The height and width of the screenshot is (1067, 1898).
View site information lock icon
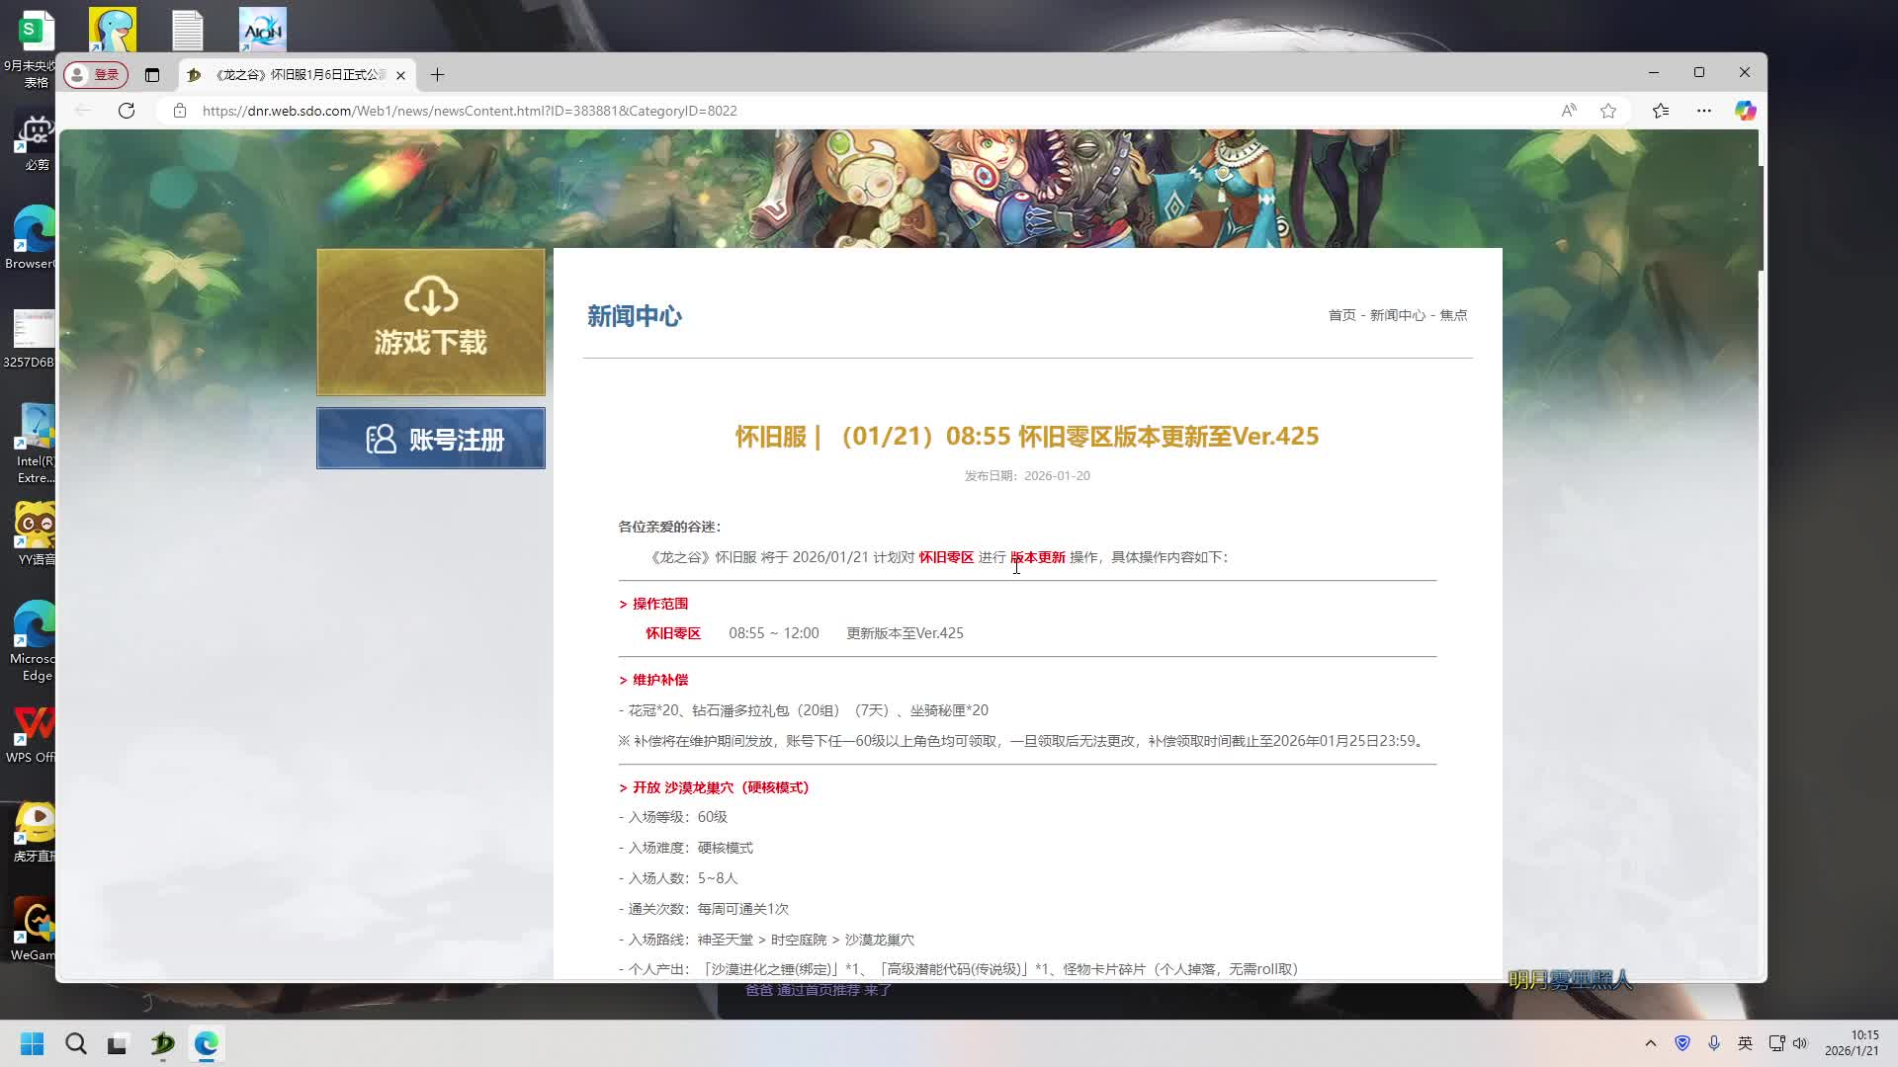pos(180,111)
